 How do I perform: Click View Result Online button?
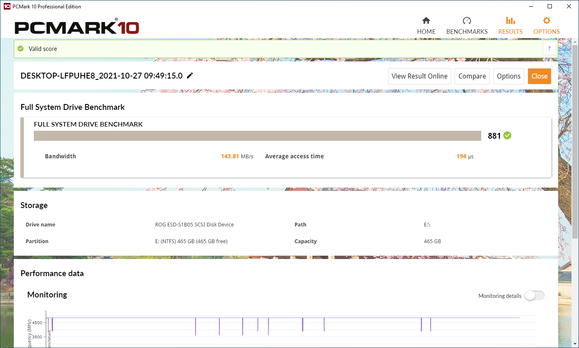click(419, 76)
